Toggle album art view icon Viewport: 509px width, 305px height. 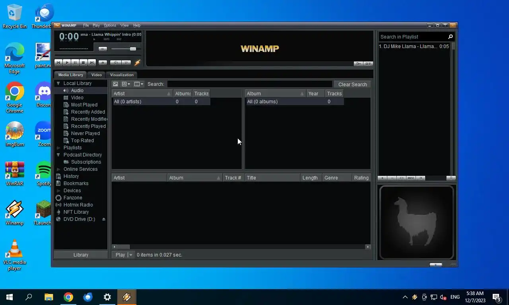tap(115, 84)
